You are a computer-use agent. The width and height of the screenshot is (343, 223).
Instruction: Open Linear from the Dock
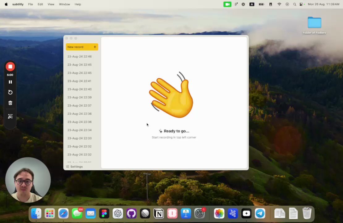click(x=145, y=213)
